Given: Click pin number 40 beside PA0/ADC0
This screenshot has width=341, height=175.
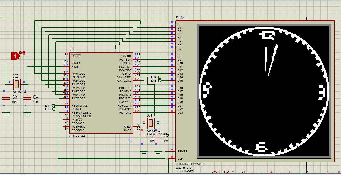Looking at the screenshot, I should coord(65,72).
